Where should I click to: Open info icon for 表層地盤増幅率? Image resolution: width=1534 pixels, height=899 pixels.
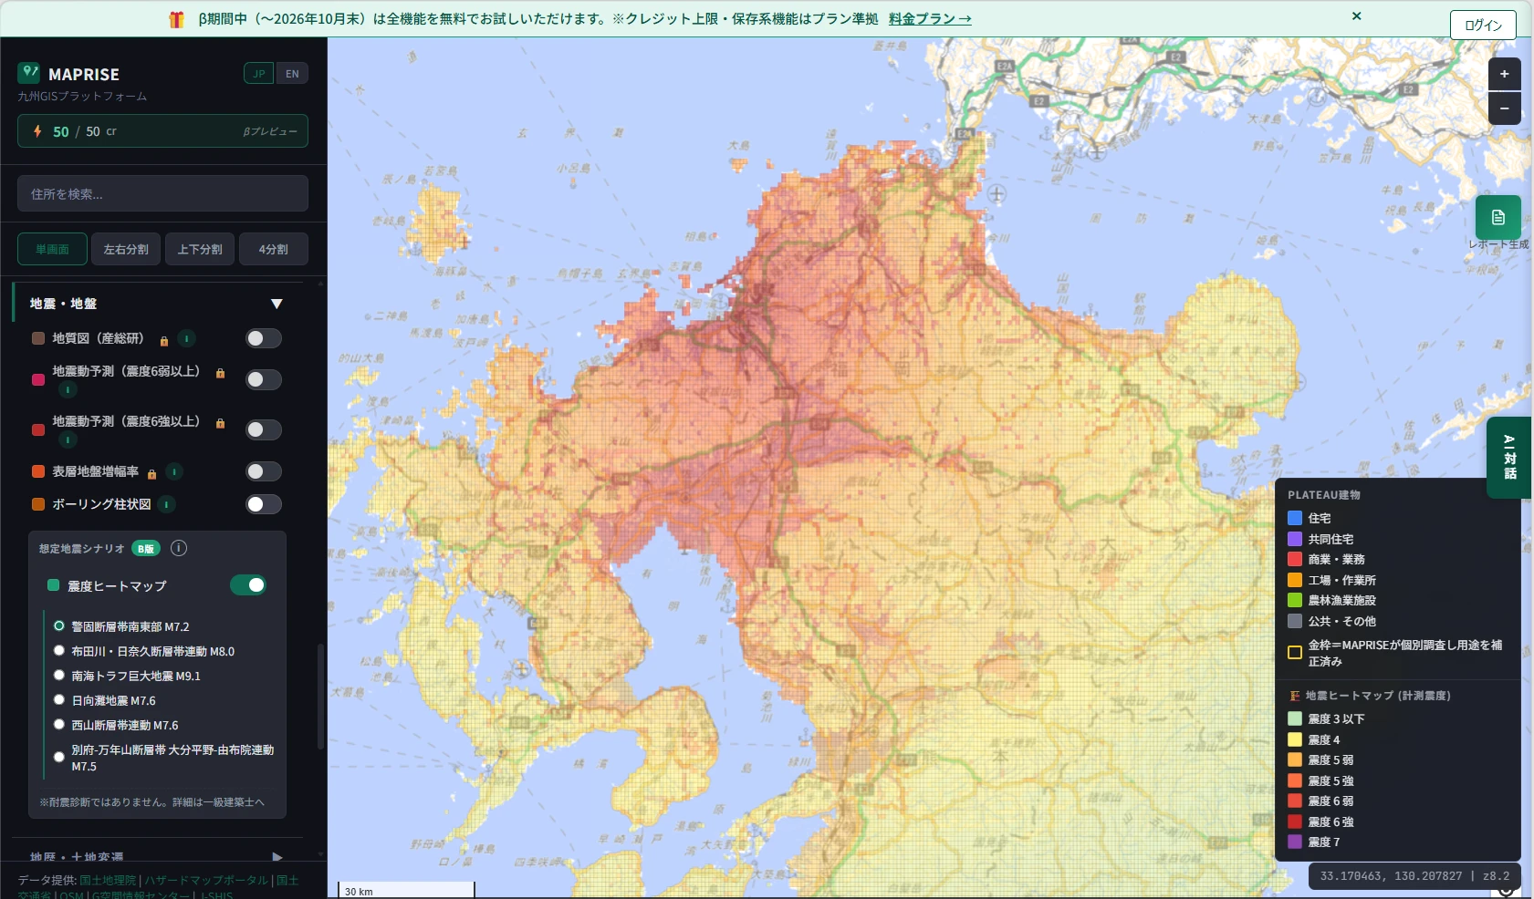173,471
